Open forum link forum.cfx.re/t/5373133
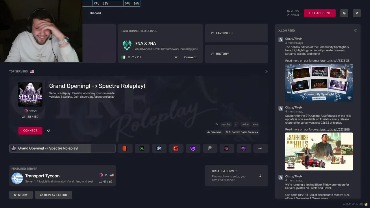This screenshot has height=208, width=370. click(x=334, y=61)
